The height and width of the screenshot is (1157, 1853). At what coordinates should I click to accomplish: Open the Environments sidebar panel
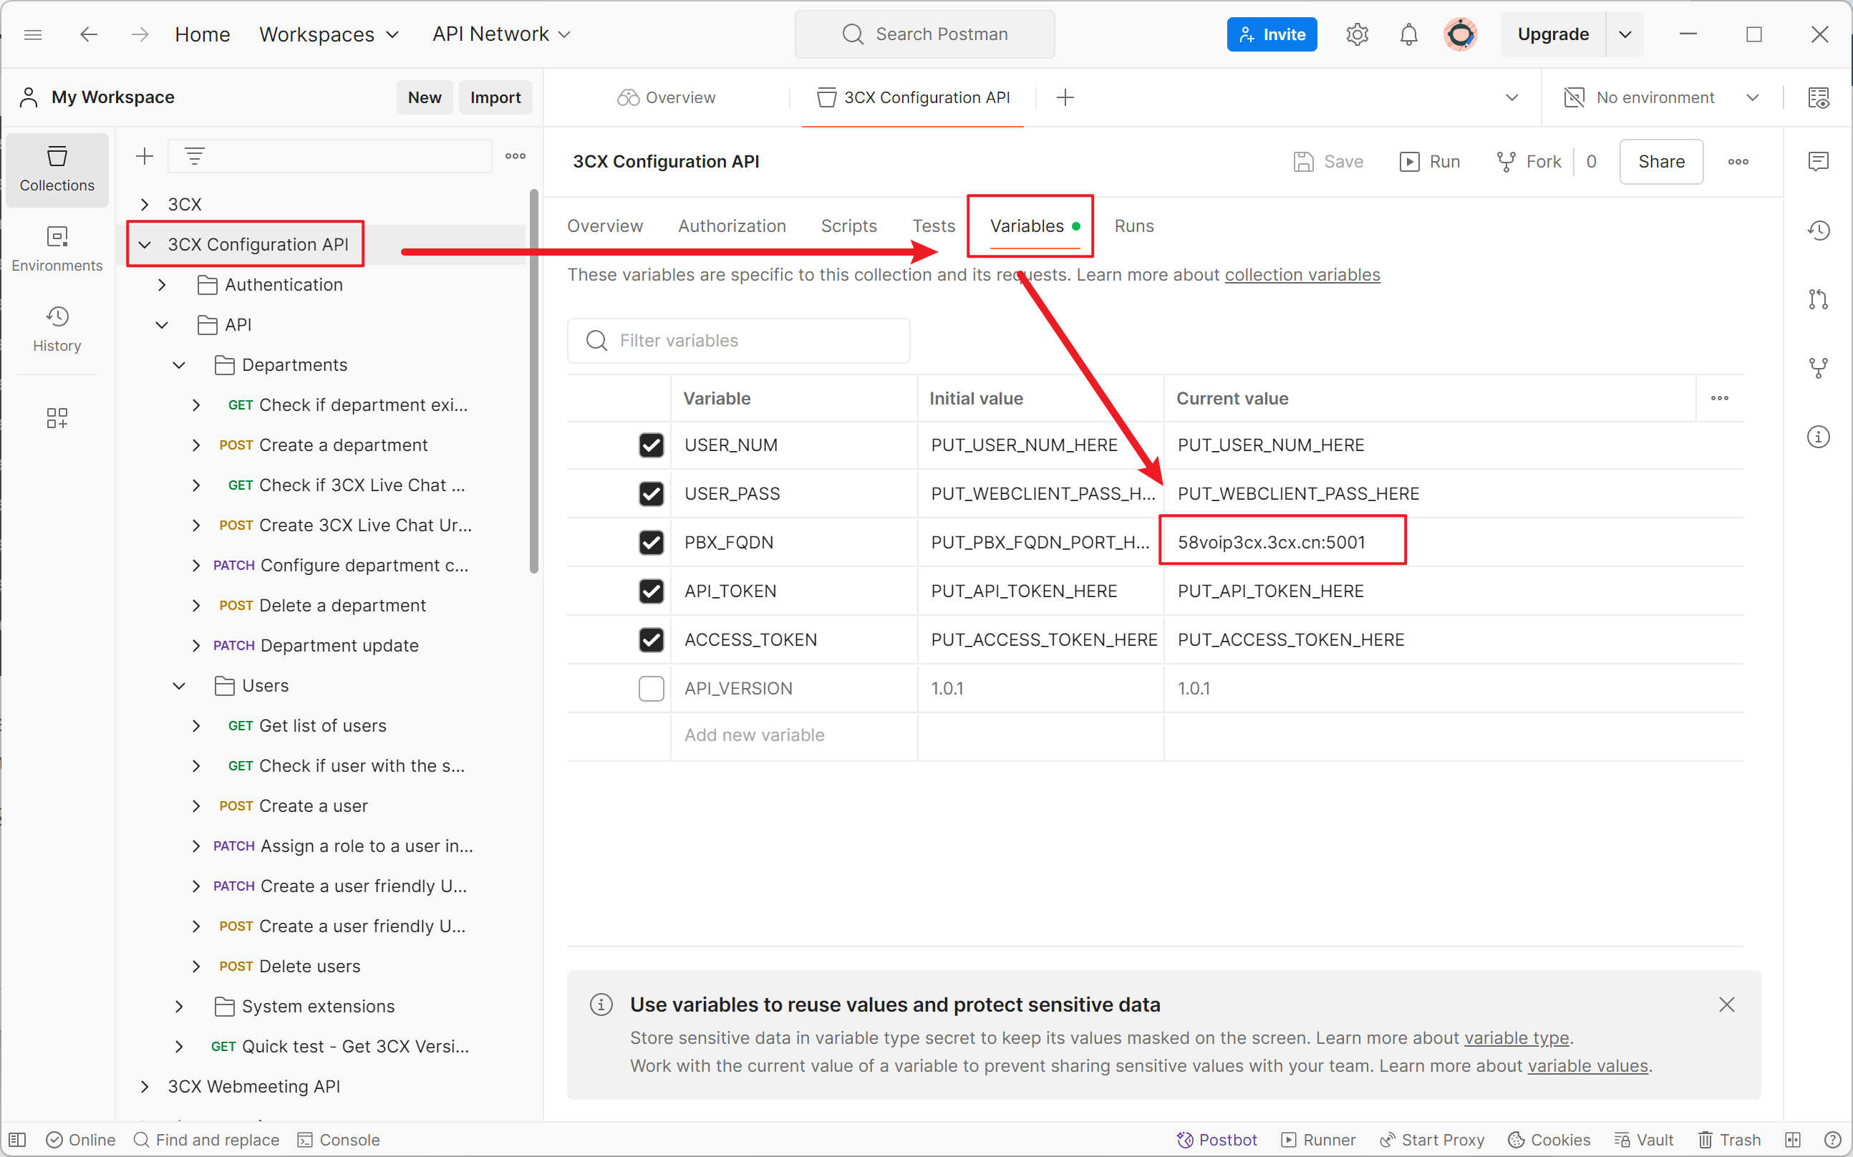click(57, 249)
